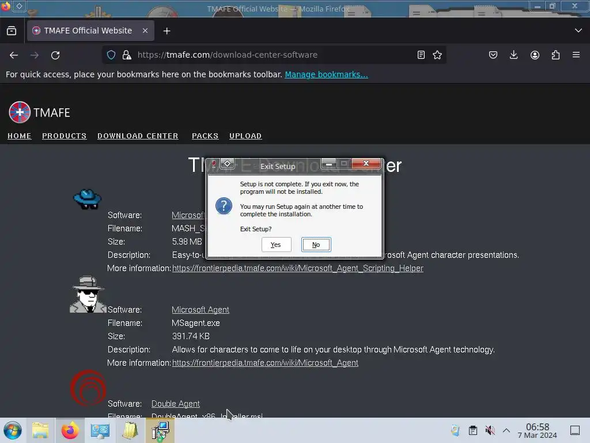Select the TMAFE Official Website tab
This screenshot has width=590, height=443.
point(90,31)
